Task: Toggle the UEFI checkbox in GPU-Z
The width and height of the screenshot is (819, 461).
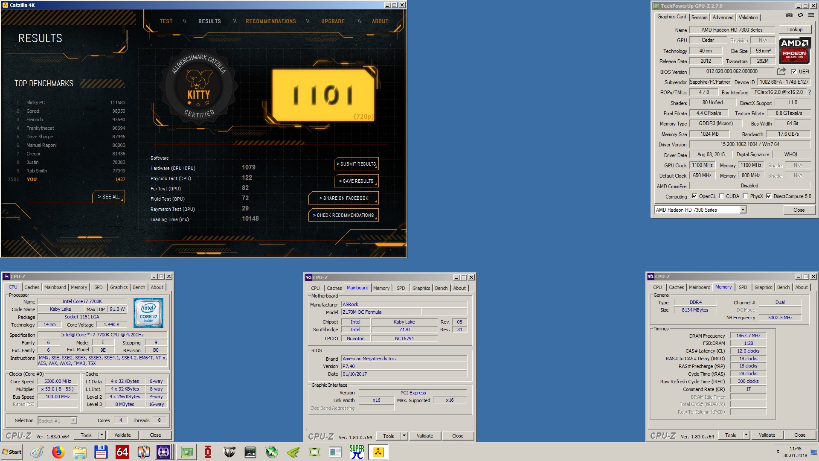Action: (x=793, y=72)
